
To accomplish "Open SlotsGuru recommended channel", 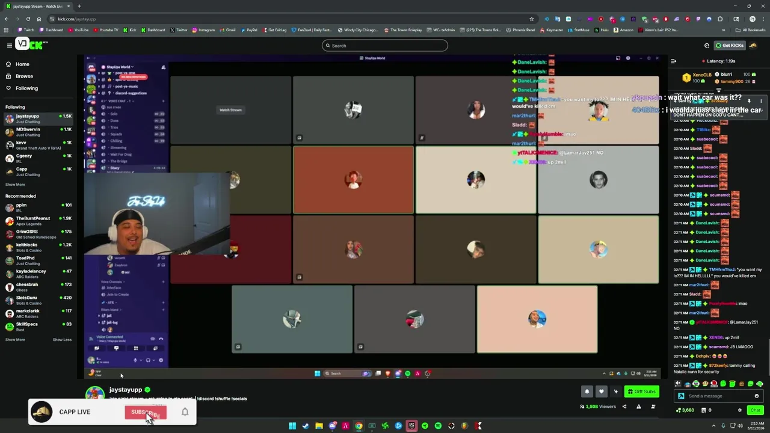I will coord(38,301).
